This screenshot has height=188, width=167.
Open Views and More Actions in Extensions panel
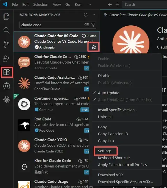93,15
